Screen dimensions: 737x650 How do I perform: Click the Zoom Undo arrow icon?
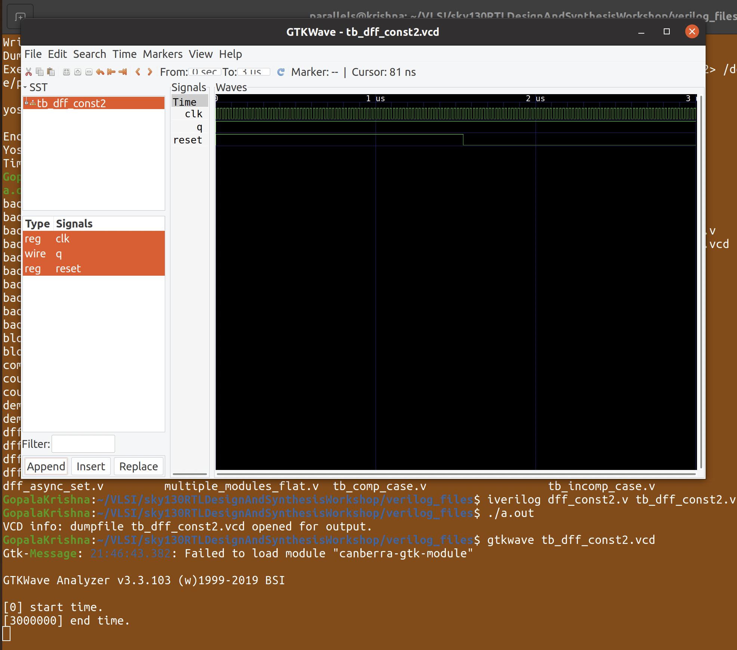coord(100,72)
